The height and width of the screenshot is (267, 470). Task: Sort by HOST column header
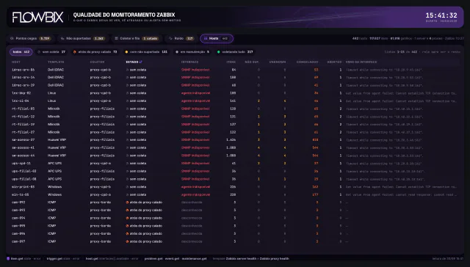tap(16, 62)
